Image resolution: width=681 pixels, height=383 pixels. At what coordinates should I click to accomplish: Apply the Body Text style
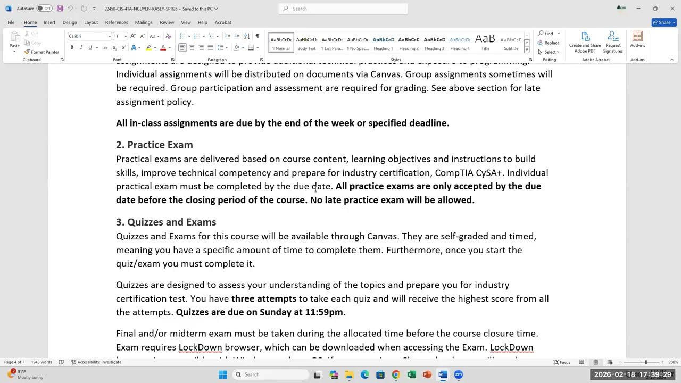click(306, 43)
